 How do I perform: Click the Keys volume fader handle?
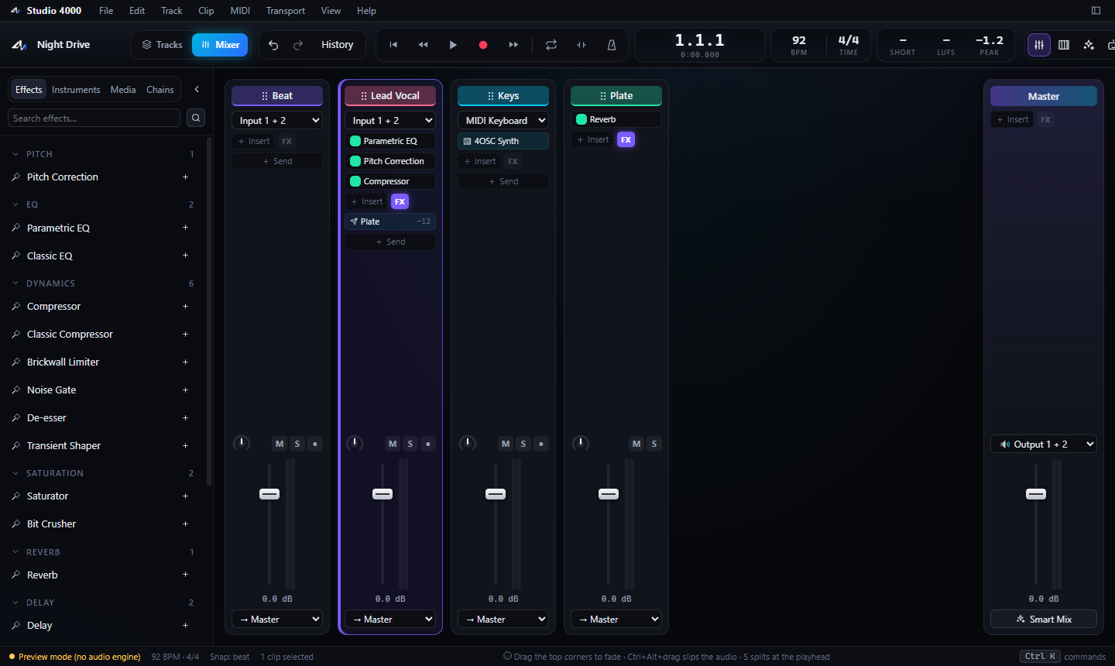click(x=496, y=494)
